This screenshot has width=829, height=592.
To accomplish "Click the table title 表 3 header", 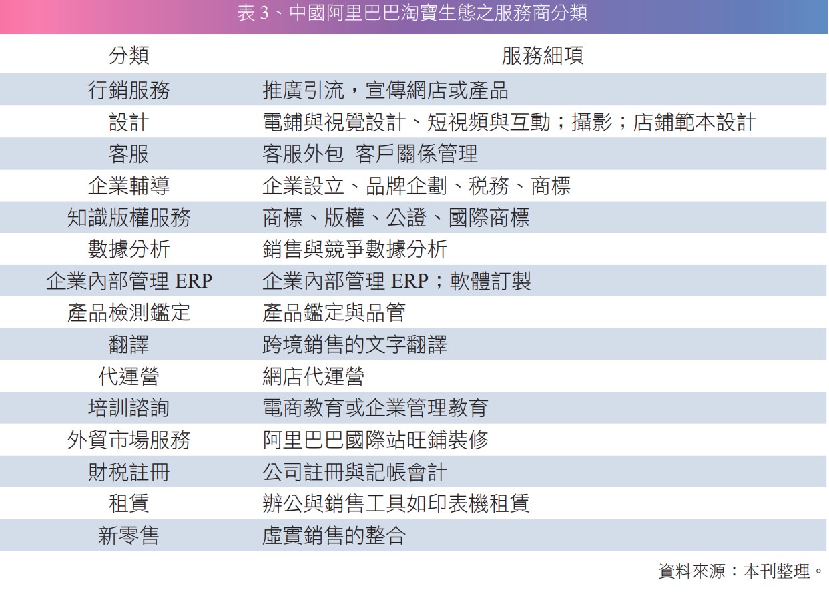I will coord(414,15).
